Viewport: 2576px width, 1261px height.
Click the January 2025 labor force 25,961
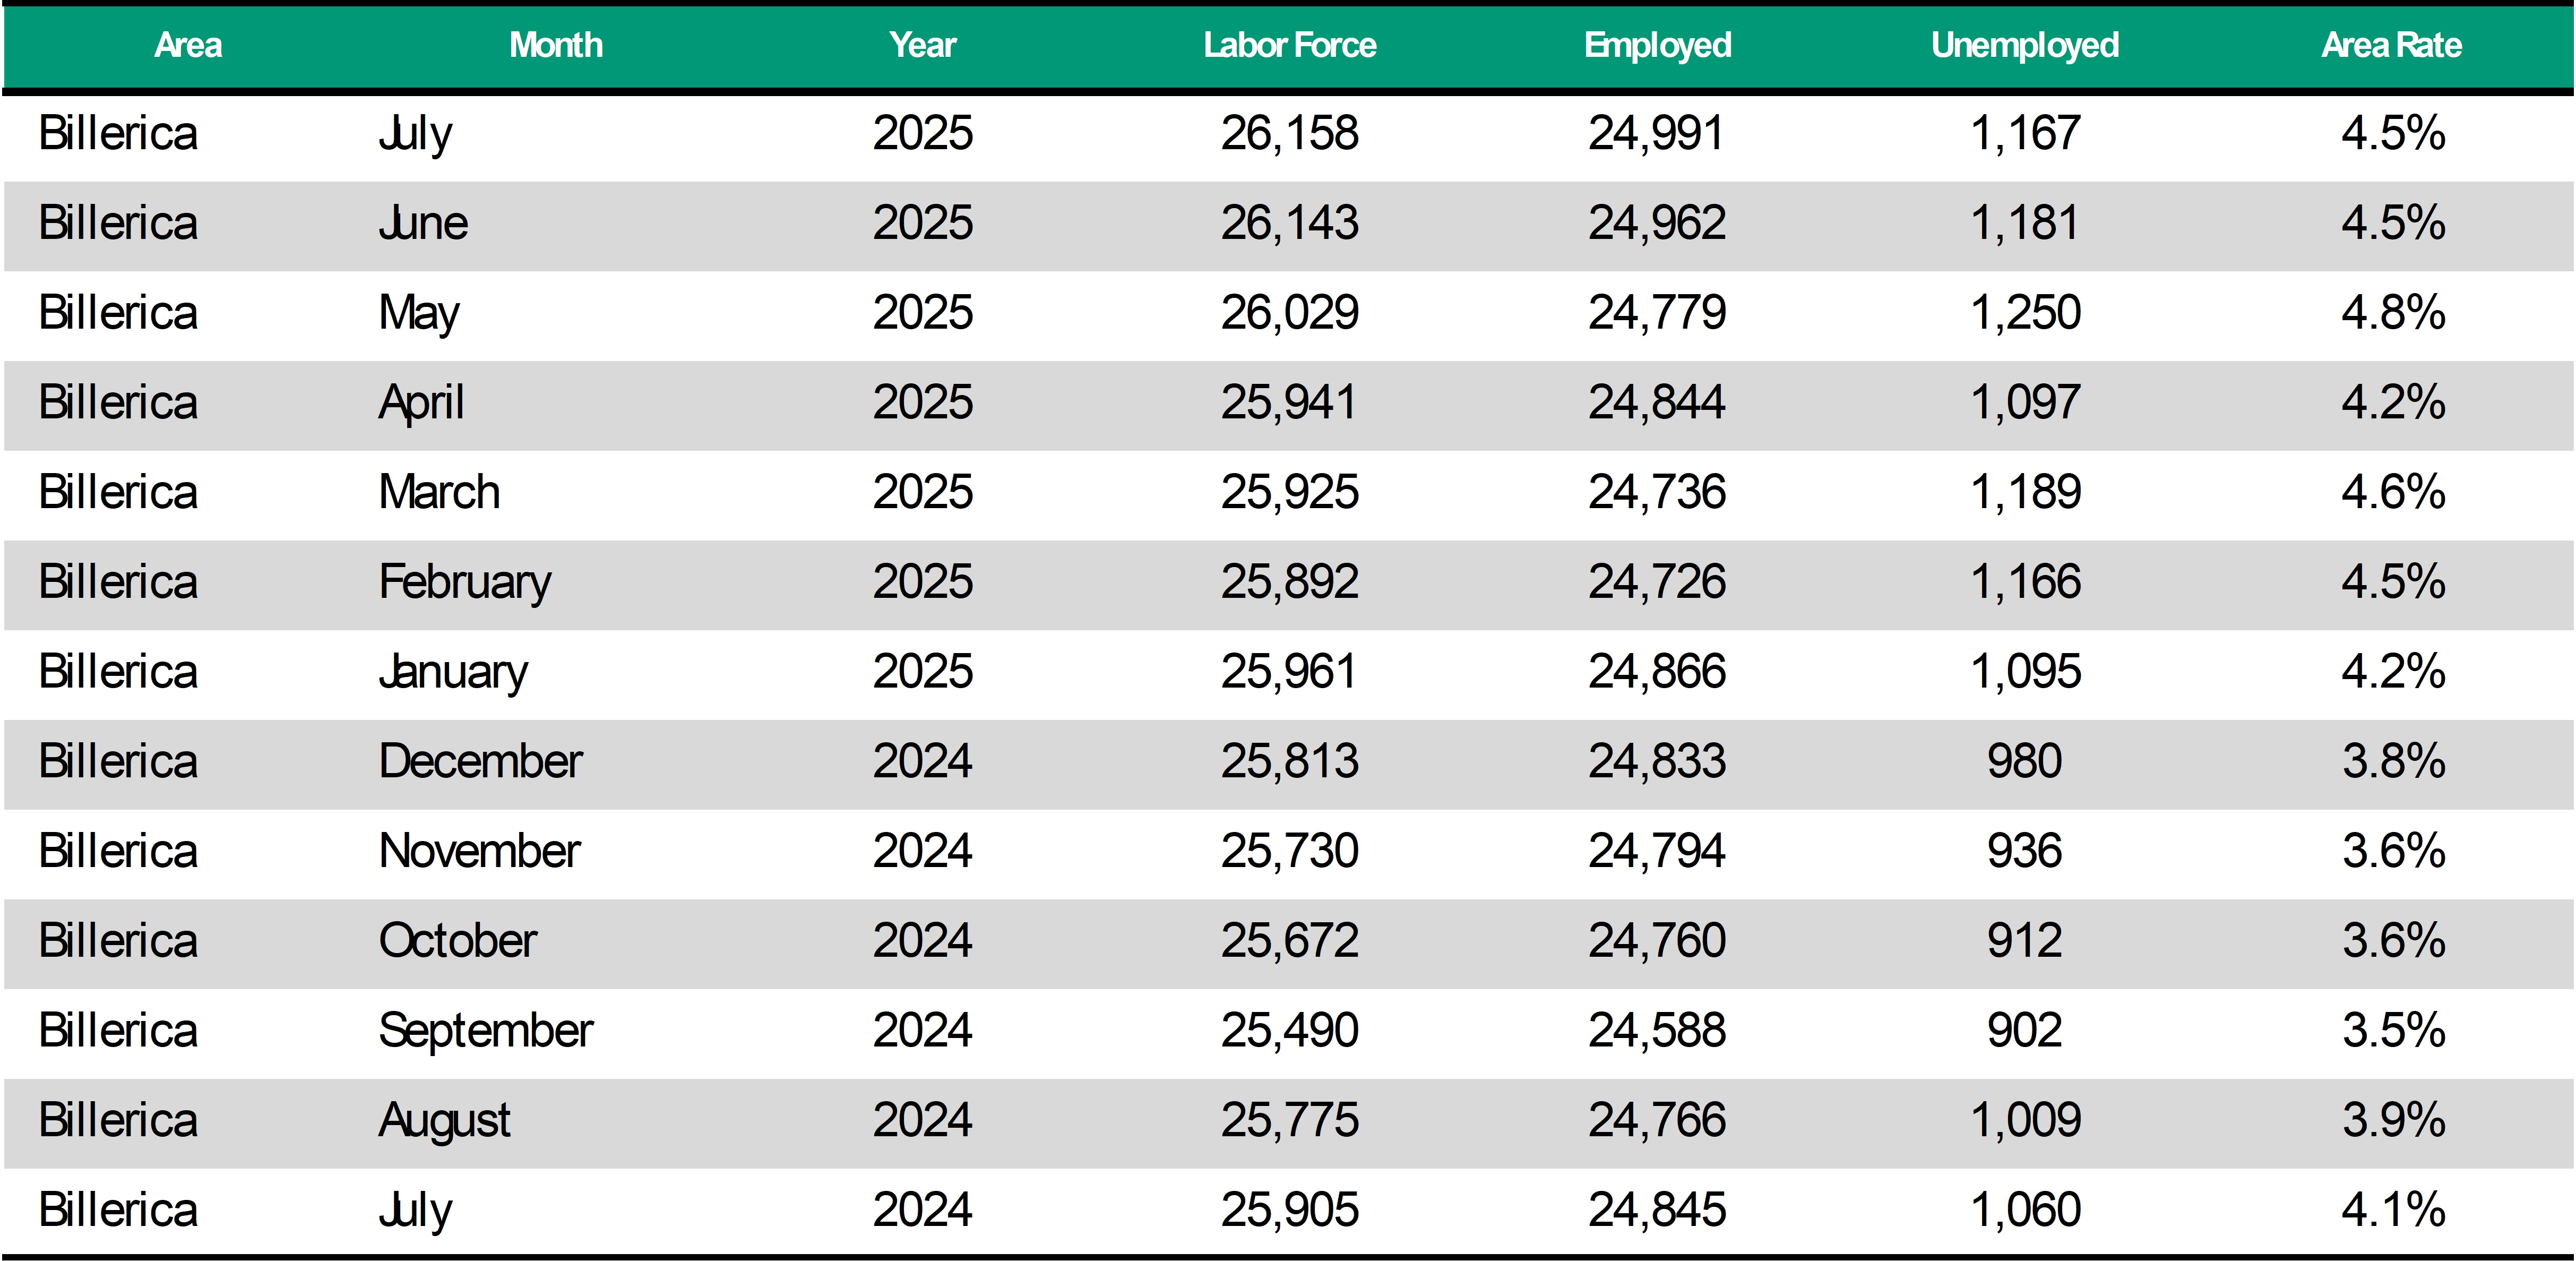1290,671
